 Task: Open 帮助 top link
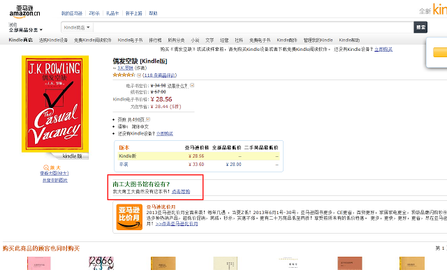point(153,13)
